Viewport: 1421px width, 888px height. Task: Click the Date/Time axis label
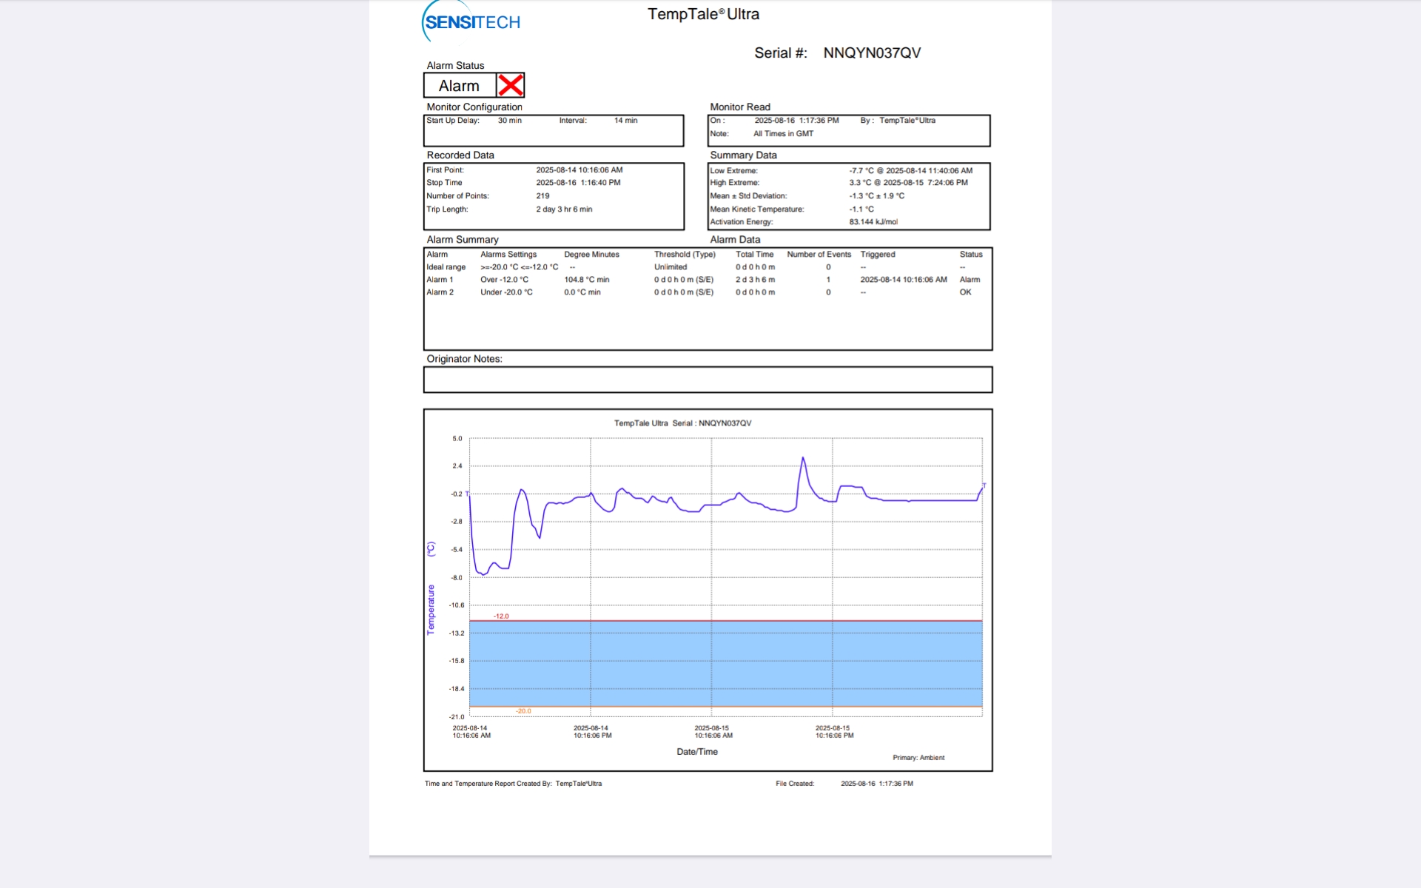tap(696, 752)
